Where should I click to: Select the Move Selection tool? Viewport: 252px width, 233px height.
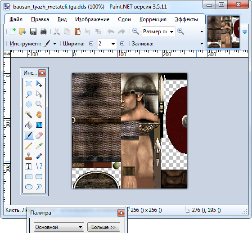[x=39, y=94]
